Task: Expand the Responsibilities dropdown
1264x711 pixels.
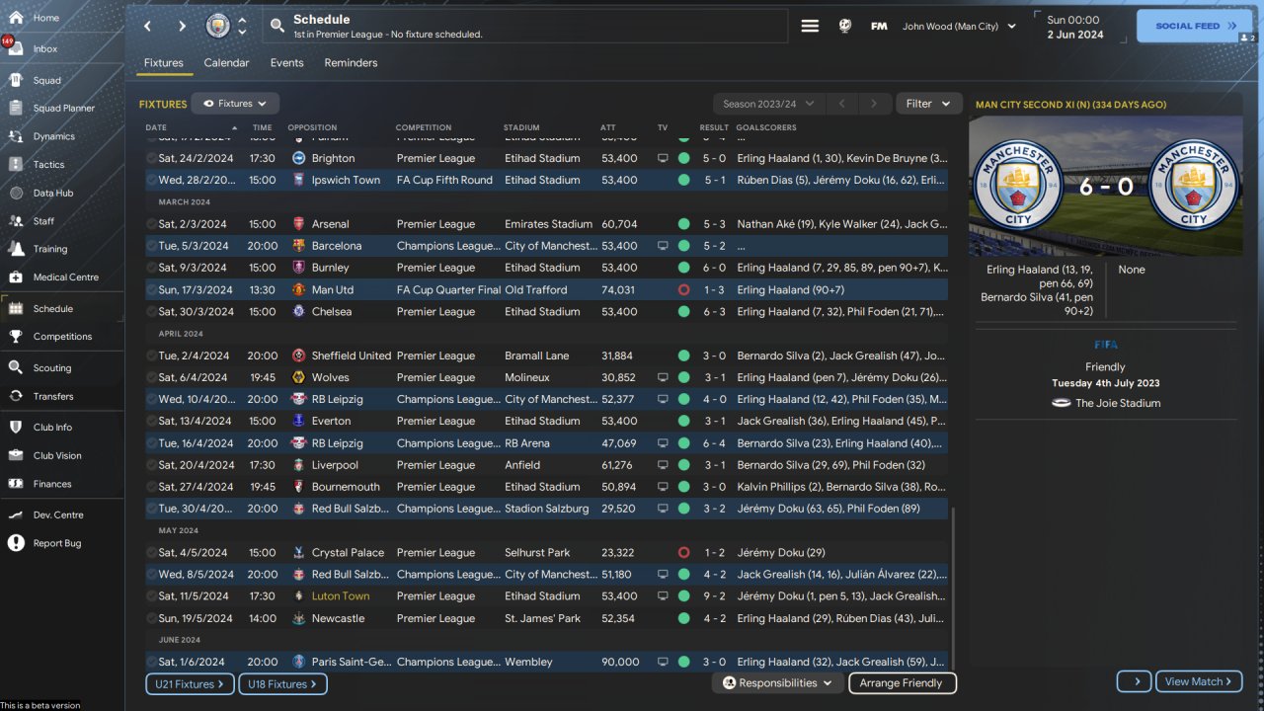Action: click(778, 683)
